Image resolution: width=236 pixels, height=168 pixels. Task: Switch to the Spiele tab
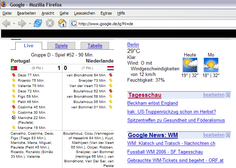(x=61, y=45)
